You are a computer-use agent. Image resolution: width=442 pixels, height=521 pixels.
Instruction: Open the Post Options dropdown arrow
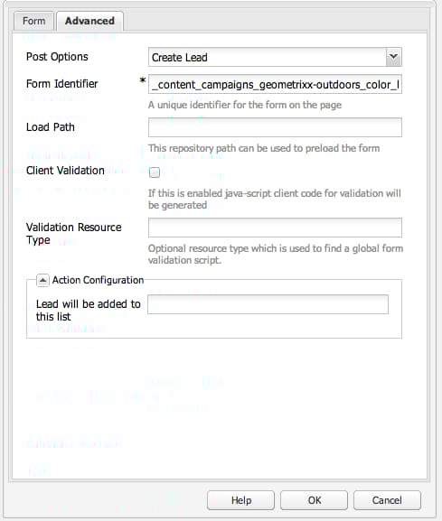393,57
